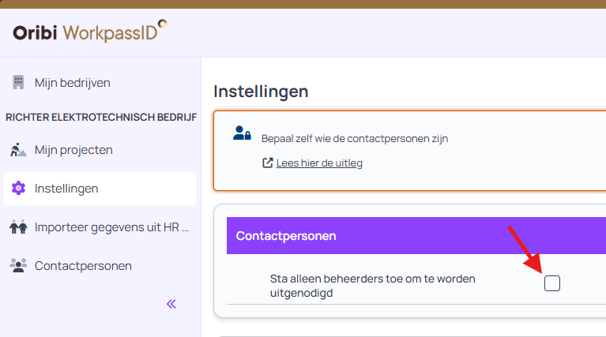606x337 pixels.
Task: Click the purple gear icon in sidebar
Action: (18, 189)
